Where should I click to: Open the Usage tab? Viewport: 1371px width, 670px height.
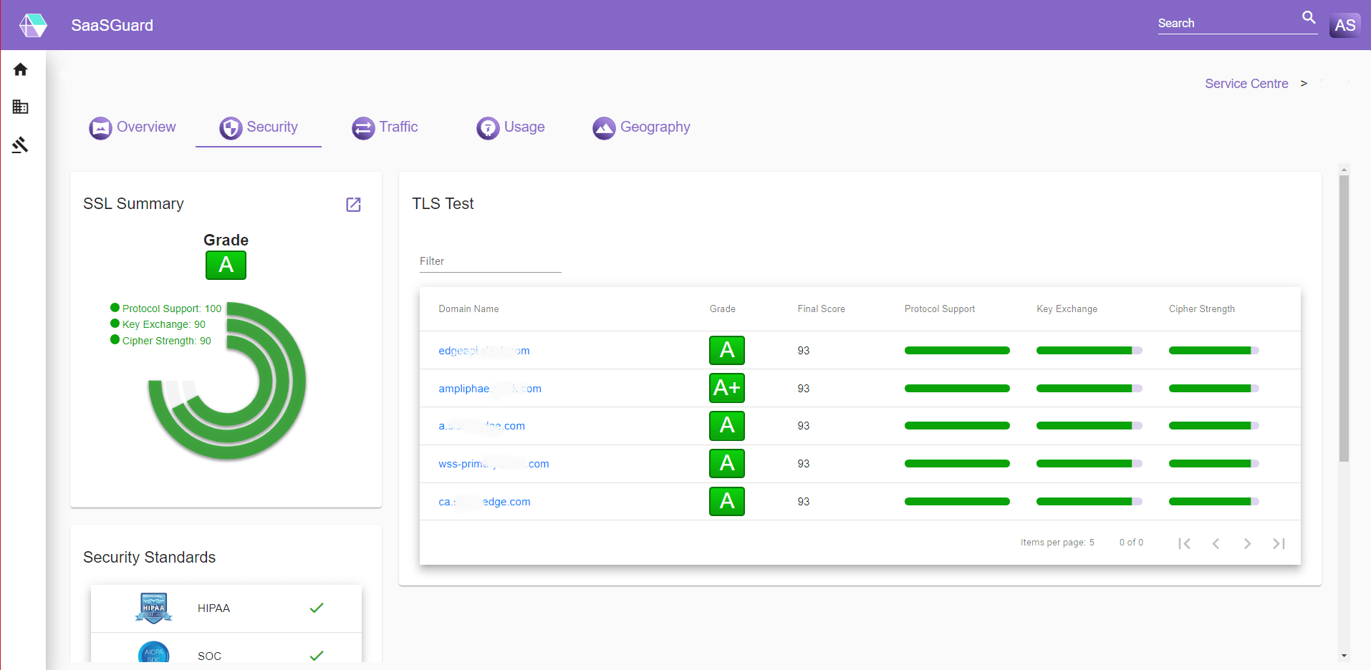(511, 127)
